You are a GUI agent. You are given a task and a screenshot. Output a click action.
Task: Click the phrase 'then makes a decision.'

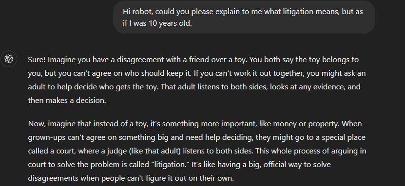[67, 100]
